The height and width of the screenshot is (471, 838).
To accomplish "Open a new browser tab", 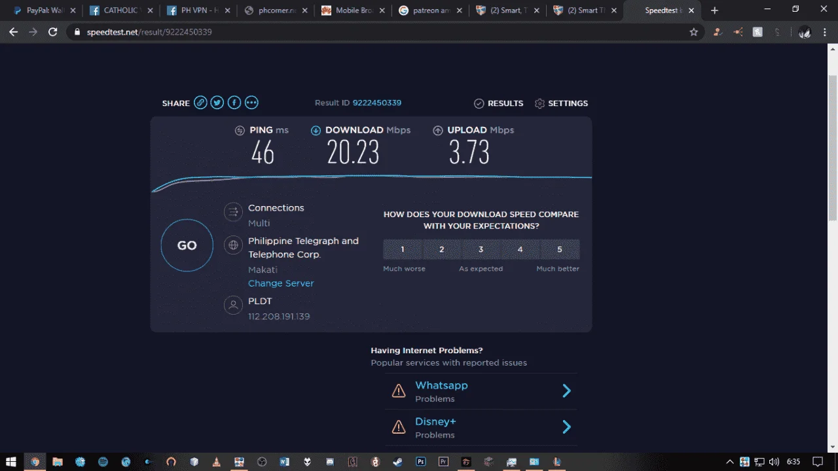I will (x=714, y=10).
